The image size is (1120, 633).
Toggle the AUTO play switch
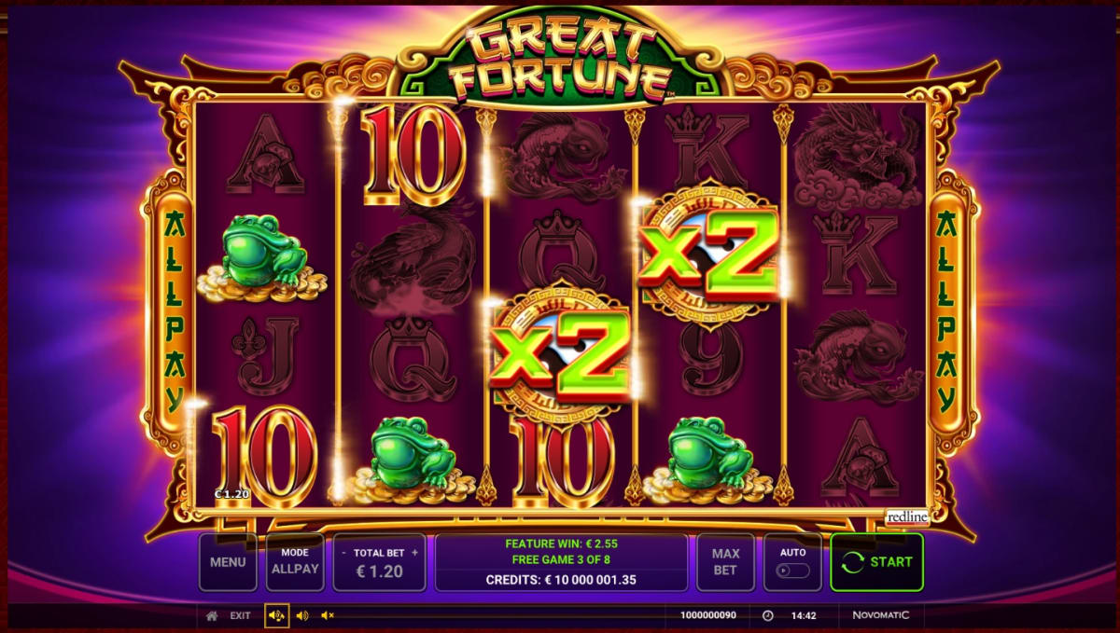click(x=792, y=571)
